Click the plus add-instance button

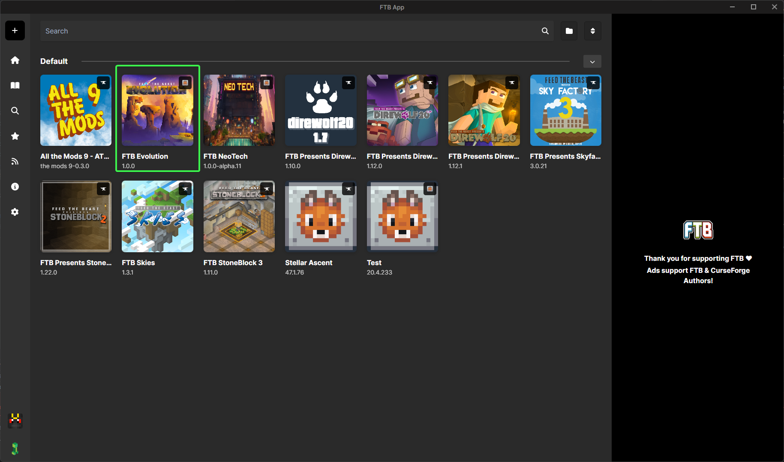pos(15,30)
